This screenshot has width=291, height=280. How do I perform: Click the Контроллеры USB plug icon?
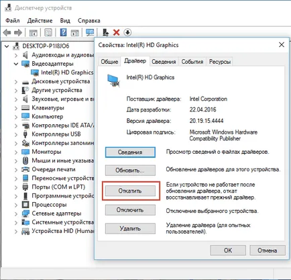pyautogui.click(x=25, y=134)
